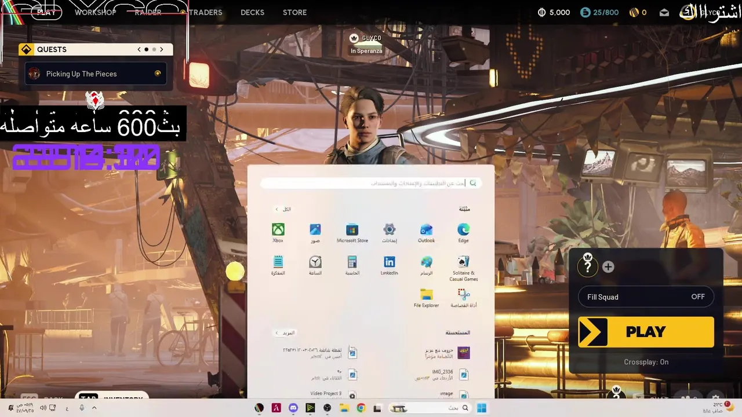Open the Picking Up The Pieces quest
Viewport: 742px width, 417px height.
click(x=96, y=74)
